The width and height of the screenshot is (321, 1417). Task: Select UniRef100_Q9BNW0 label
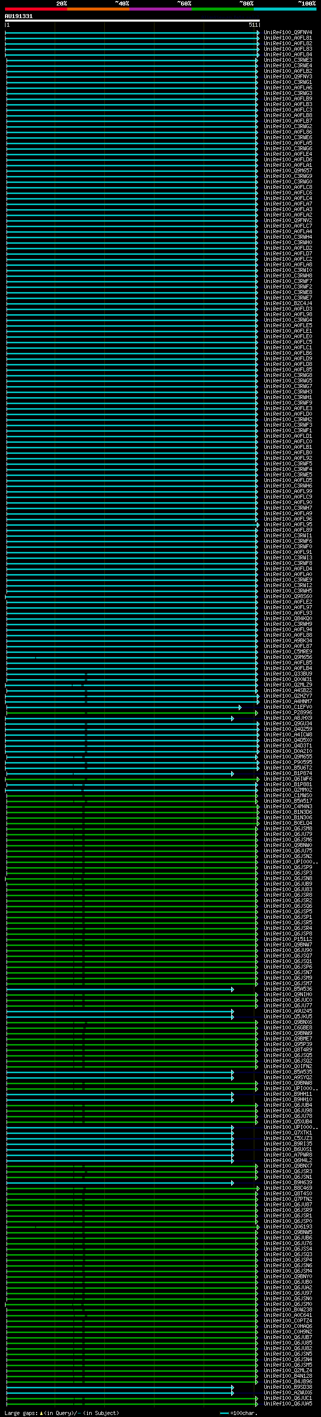pos(288,845)
